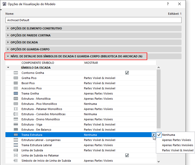Open Grelha Piso show-value dropdown
The height and width of the screenshot is (165, 195).
pos(99,78)
